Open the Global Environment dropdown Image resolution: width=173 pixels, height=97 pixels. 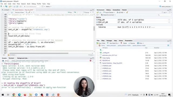click(x=108, y=15)
